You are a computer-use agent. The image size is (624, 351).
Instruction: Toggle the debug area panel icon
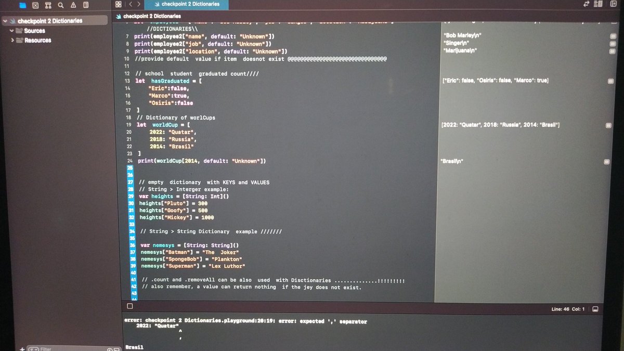click(595, 309)
